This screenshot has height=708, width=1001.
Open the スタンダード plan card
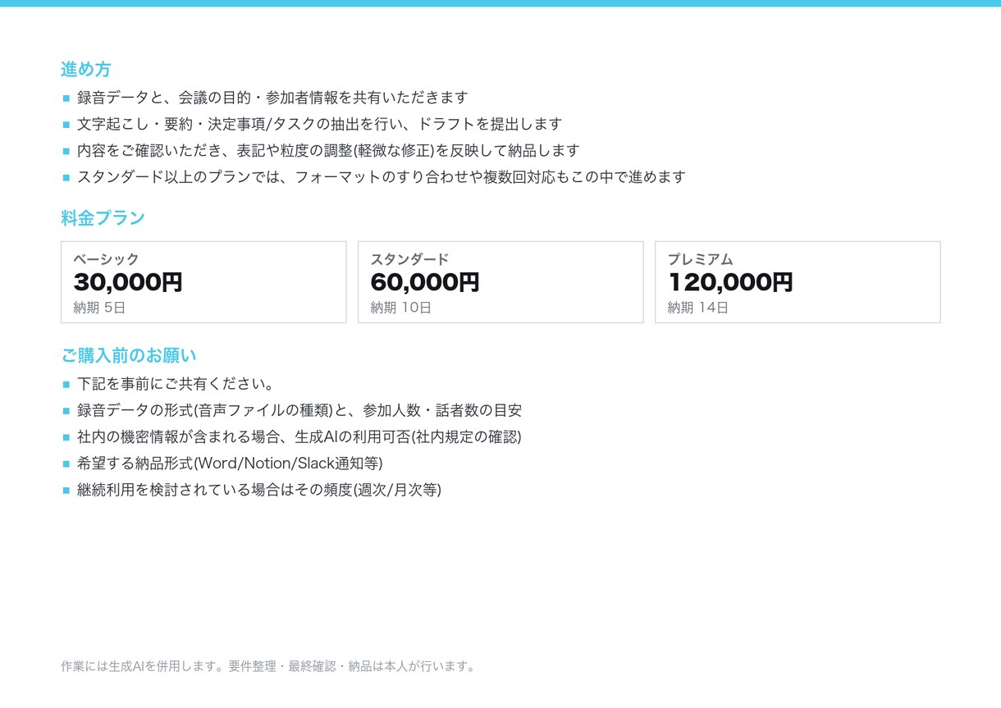500,282
